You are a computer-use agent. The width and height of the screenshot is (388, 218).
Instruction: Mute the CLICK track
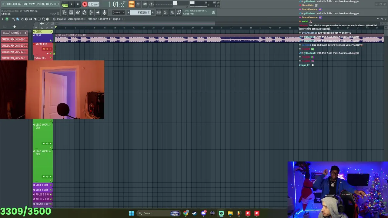point(51,31)
